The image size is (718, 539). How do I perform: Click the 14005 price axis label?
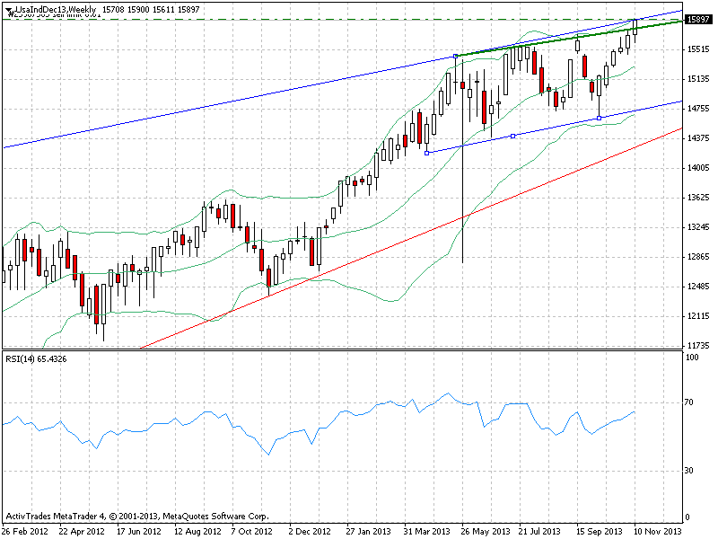pyautogui.click(x=698, y=168)
